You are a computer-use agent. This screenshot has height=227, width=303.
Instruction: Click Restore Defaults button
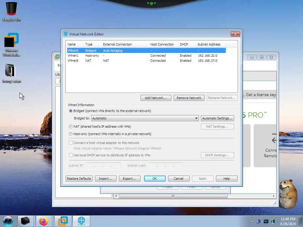(79, 179)
